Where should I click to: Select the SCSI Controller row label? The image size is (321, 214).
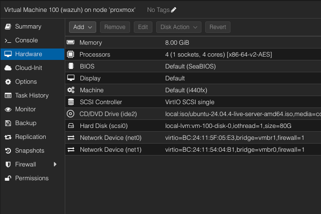[101, 102]
